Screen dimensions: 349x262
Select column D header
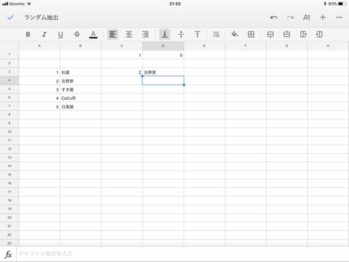tap(163, 46)
